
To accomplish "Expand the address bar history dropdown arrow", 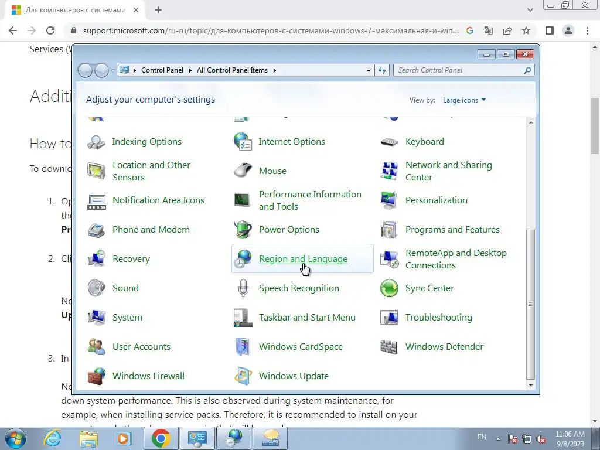I will click(x=369, y=70).
